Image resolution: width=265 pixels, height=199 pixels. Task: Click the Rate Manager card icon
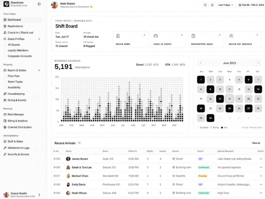tap(5, 114)
